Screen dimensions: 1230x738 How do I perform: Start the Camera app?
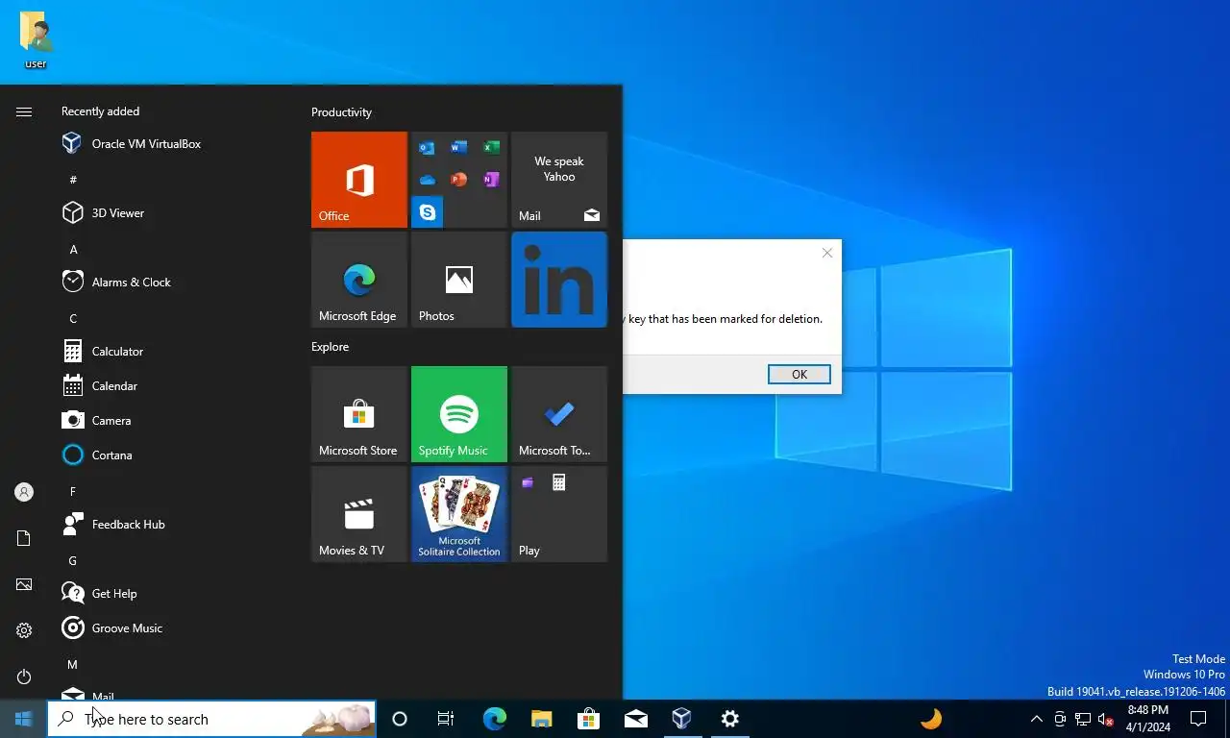click(173, 421)
